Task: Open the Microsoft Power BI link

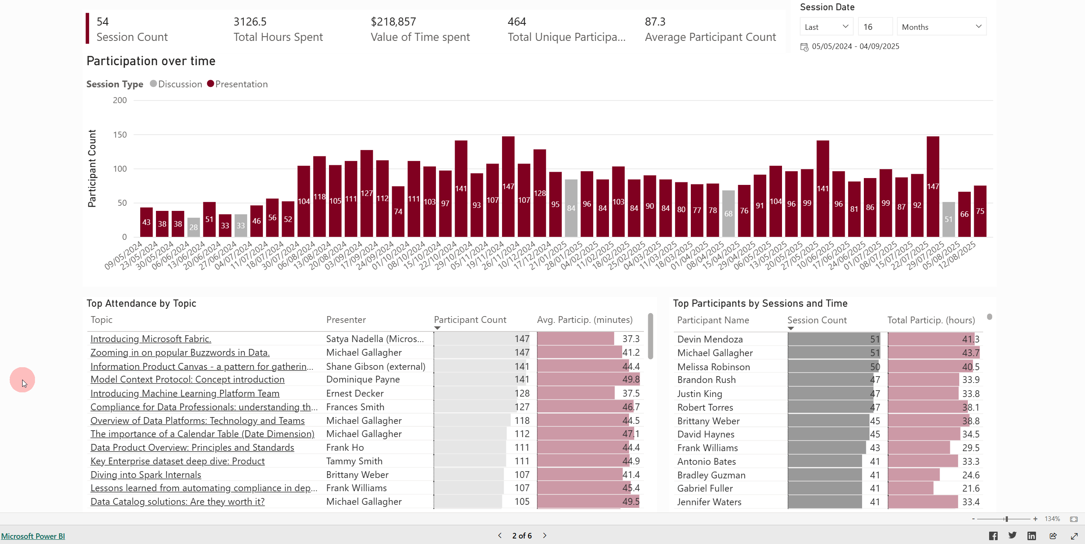Action: [x=33, y=536]
